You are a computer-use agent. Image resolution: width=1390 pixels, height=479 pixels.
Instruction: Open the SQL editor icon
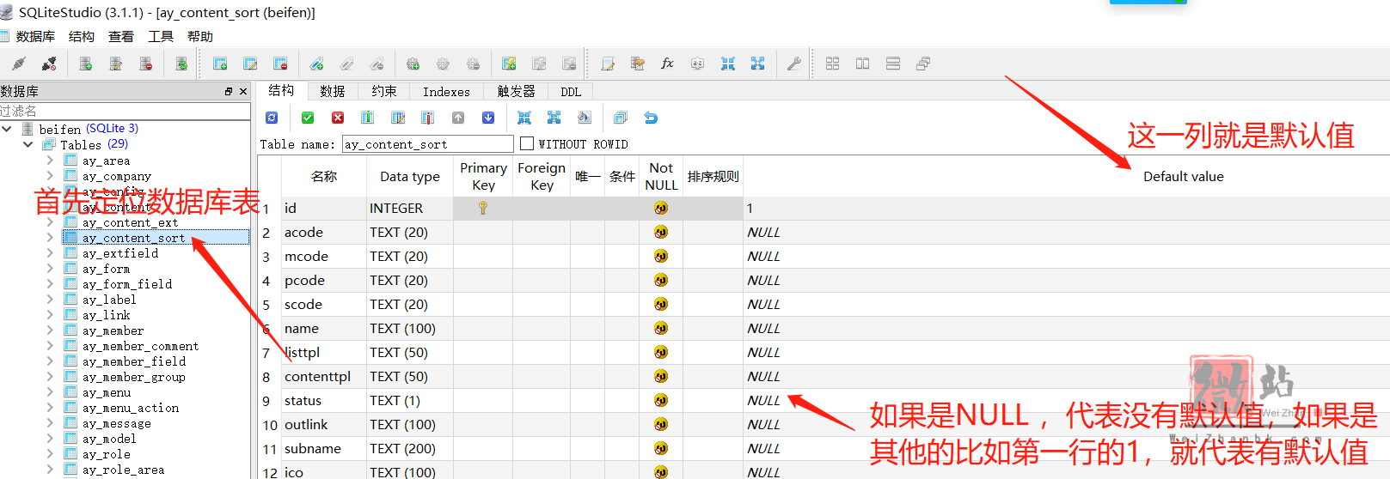[608, 64]
